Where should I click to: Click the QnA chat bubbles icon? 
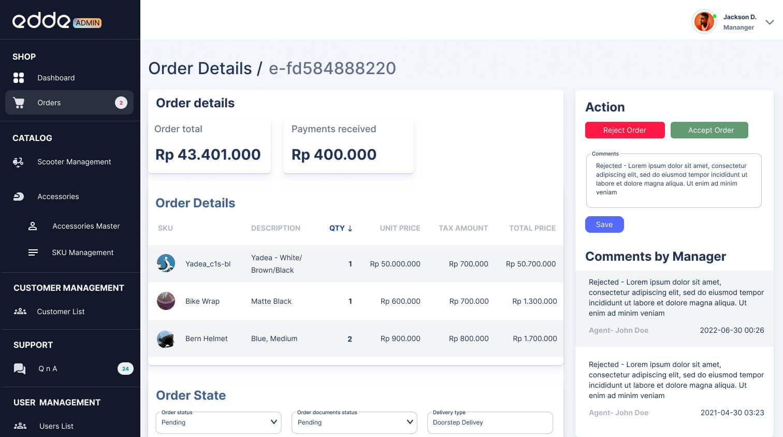tap(20, 369)
